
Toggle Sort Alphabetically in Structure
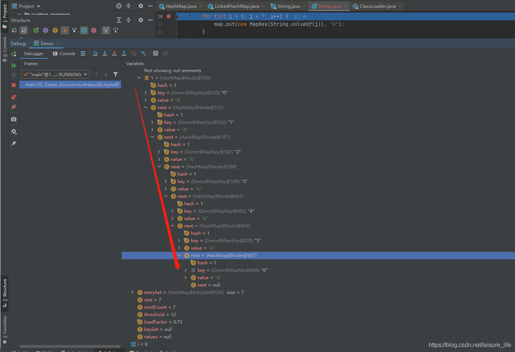pyautogui.click(x=24, y=30)
